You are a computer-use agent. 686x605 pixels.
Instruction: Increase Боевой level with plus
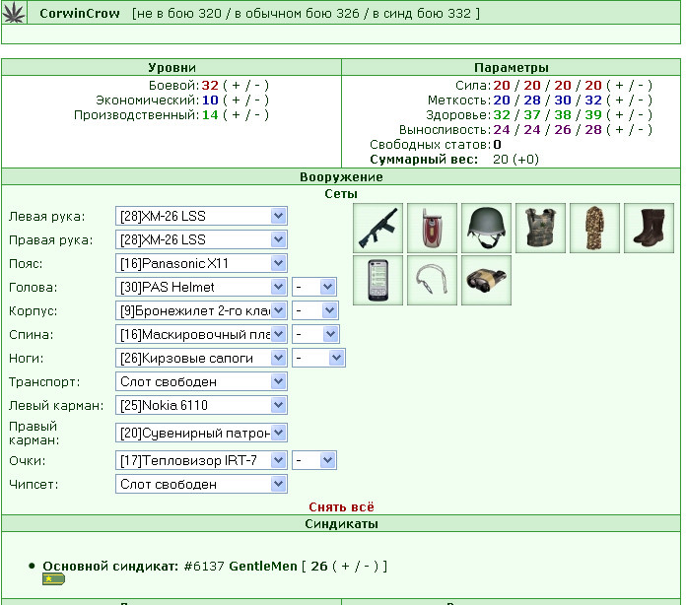pyautogui.click(x=236, y=86)
